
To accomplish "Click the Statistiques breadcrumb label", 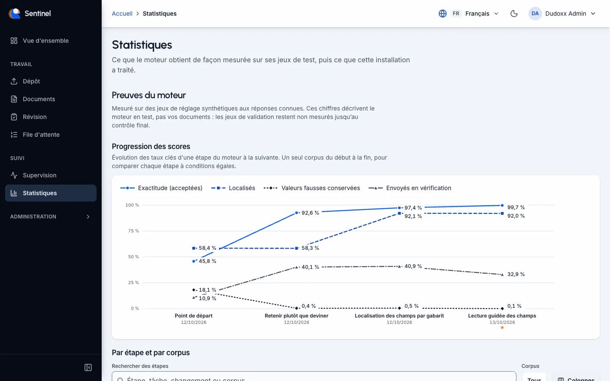I will pyautogui.click(x=160, y=14).
